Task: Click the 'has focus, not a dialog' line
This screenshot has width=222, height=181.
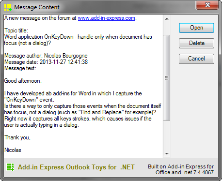Action: (x=80, y=112)
